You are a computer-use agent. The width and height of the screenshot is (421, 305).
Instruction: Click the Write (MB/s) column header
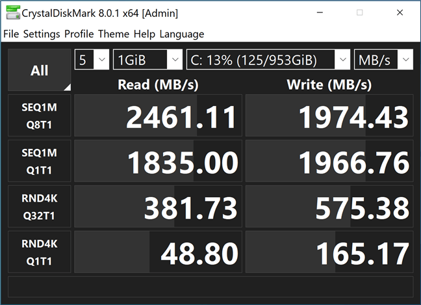pyautogui.click(x=329, y=85)
